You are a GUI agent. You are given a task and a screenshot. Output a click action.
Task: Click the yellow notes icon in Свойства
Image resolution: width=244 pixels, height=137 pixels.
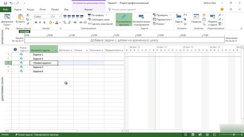[x=204, y=15]
